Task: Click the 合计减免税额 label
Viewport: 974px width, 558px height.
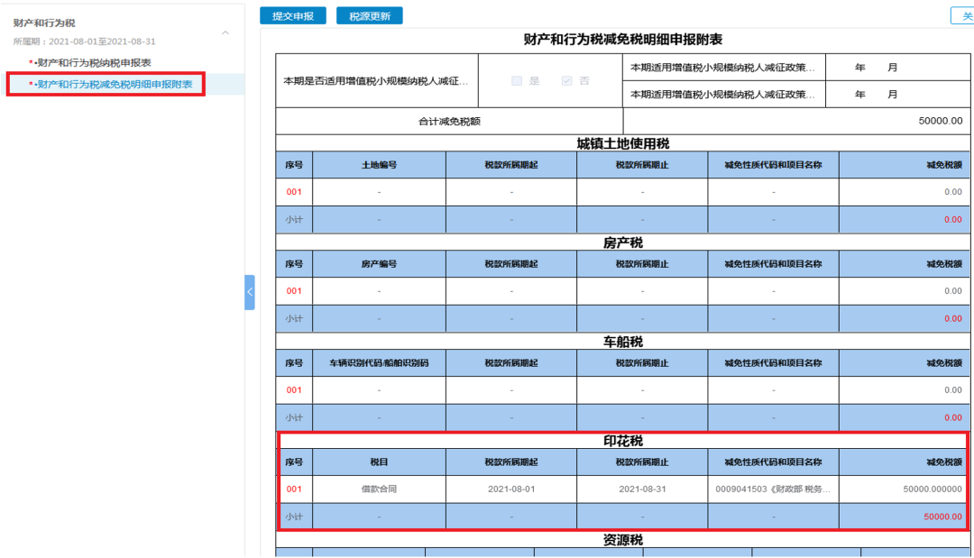Action: click(x=449, y=121)
